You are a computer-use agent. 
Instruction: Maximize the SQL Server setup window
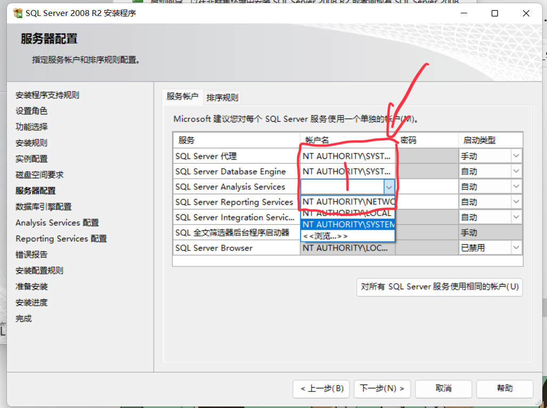495,13
